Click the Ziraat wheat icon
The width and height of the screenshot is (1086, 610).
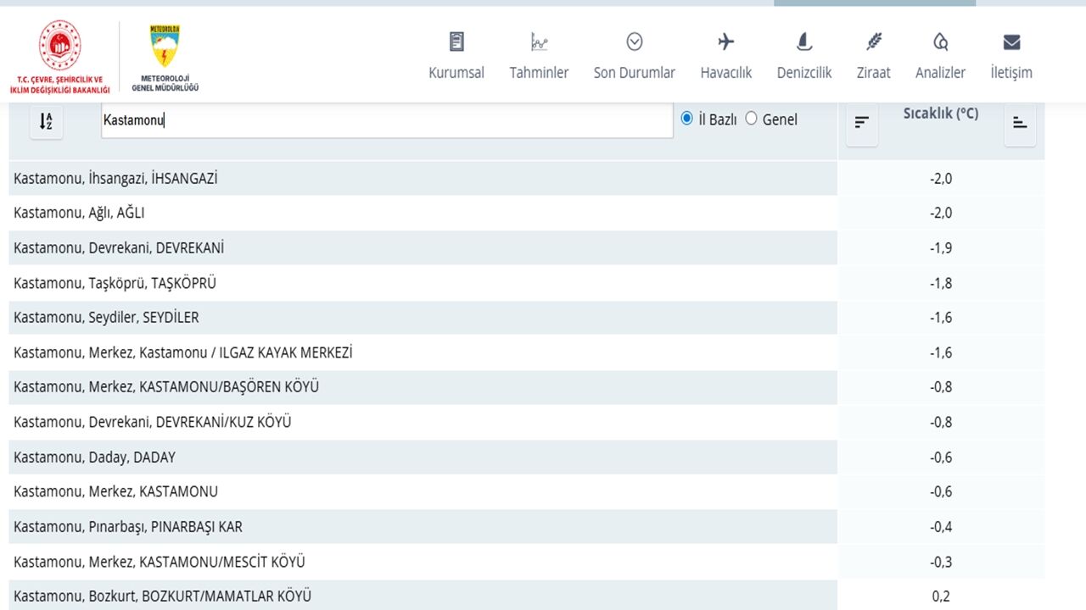[x=873, y=42]
